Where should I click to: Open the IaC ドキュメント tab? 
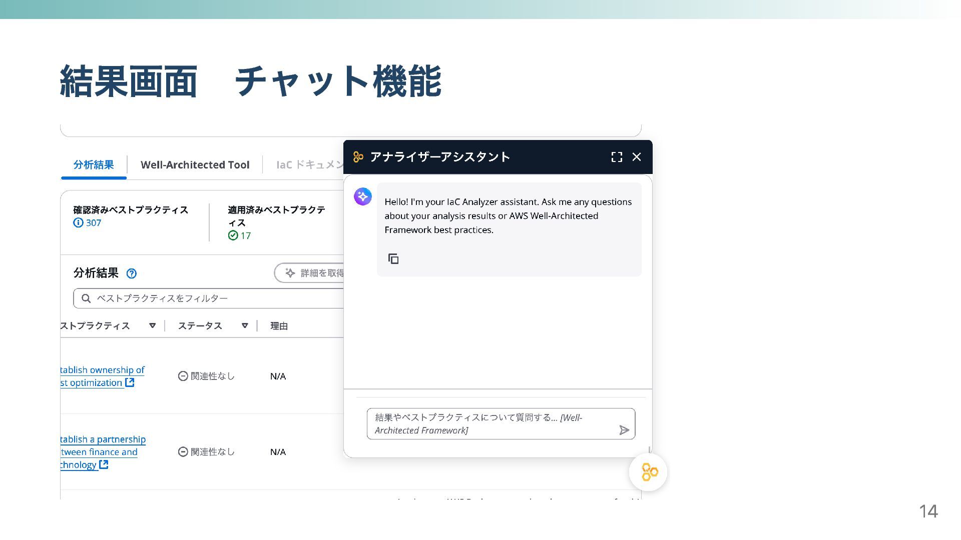309,165
